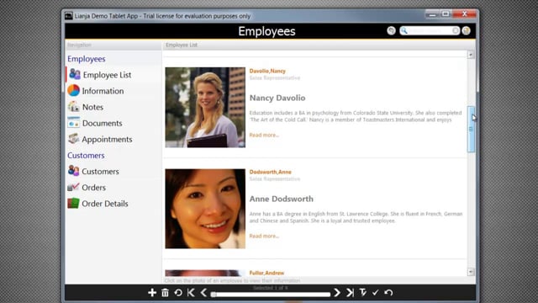Click the Order Details green book icon
This screenshot has width=538, height=303.
point(73,203)
